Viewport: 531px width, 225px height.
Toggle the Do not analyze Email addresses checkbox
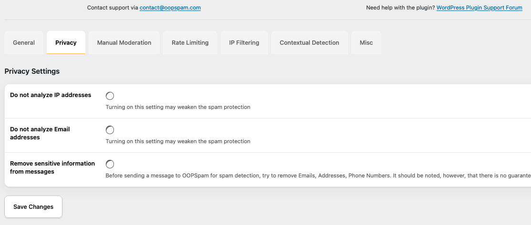pyautogui.click(x=110, y=130)
